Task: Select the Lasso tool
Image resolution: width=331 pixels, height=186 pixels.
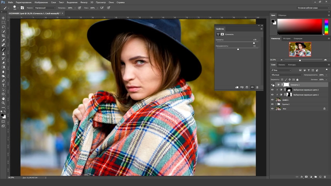Action: 3,27
